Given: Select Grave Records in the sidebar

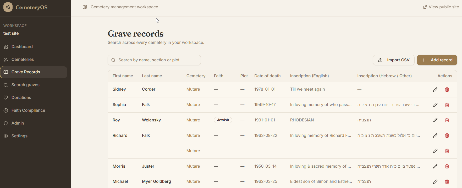Looking at the screenshot, I should pyautogui.click(x=34, y=72).
